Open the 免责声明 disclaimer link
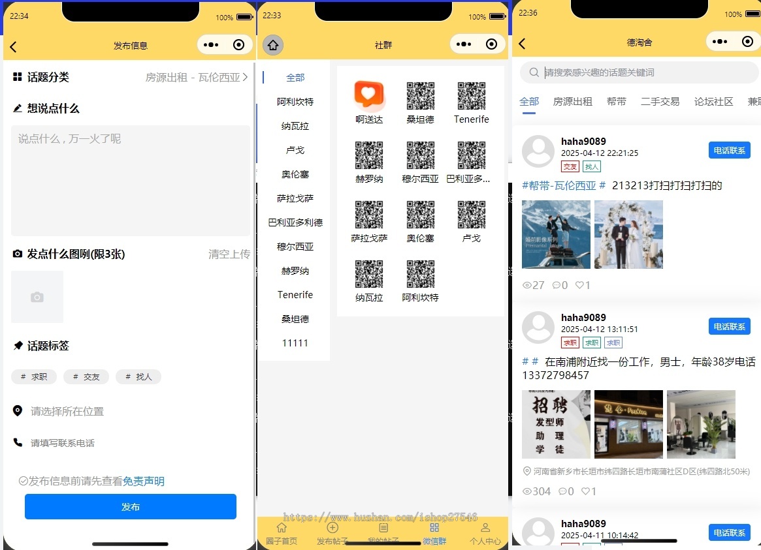Image resolution: width=761 pixels, height=550 pixels. pos(144,481)
